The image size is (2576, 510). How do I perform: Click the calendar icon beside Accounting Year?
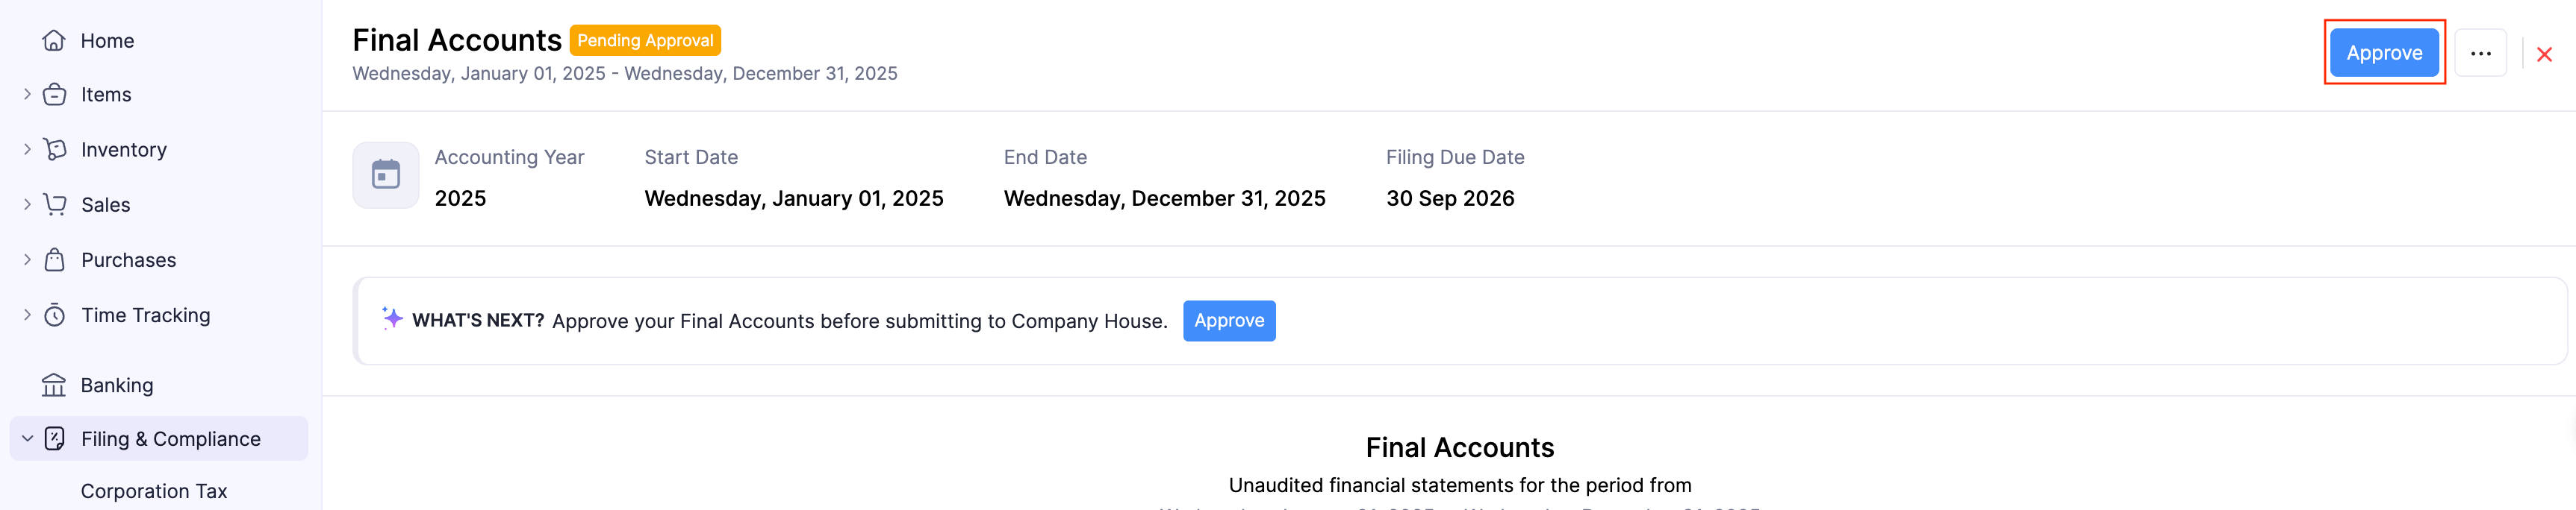pyautogui.click(x=386, y=174)
